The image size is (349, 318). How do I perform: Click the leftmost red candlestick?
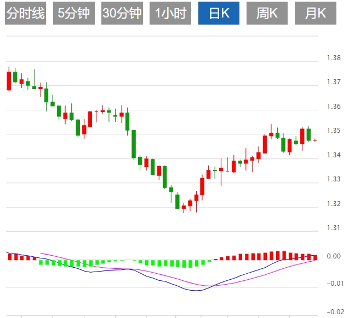click(x=9, y=80)
